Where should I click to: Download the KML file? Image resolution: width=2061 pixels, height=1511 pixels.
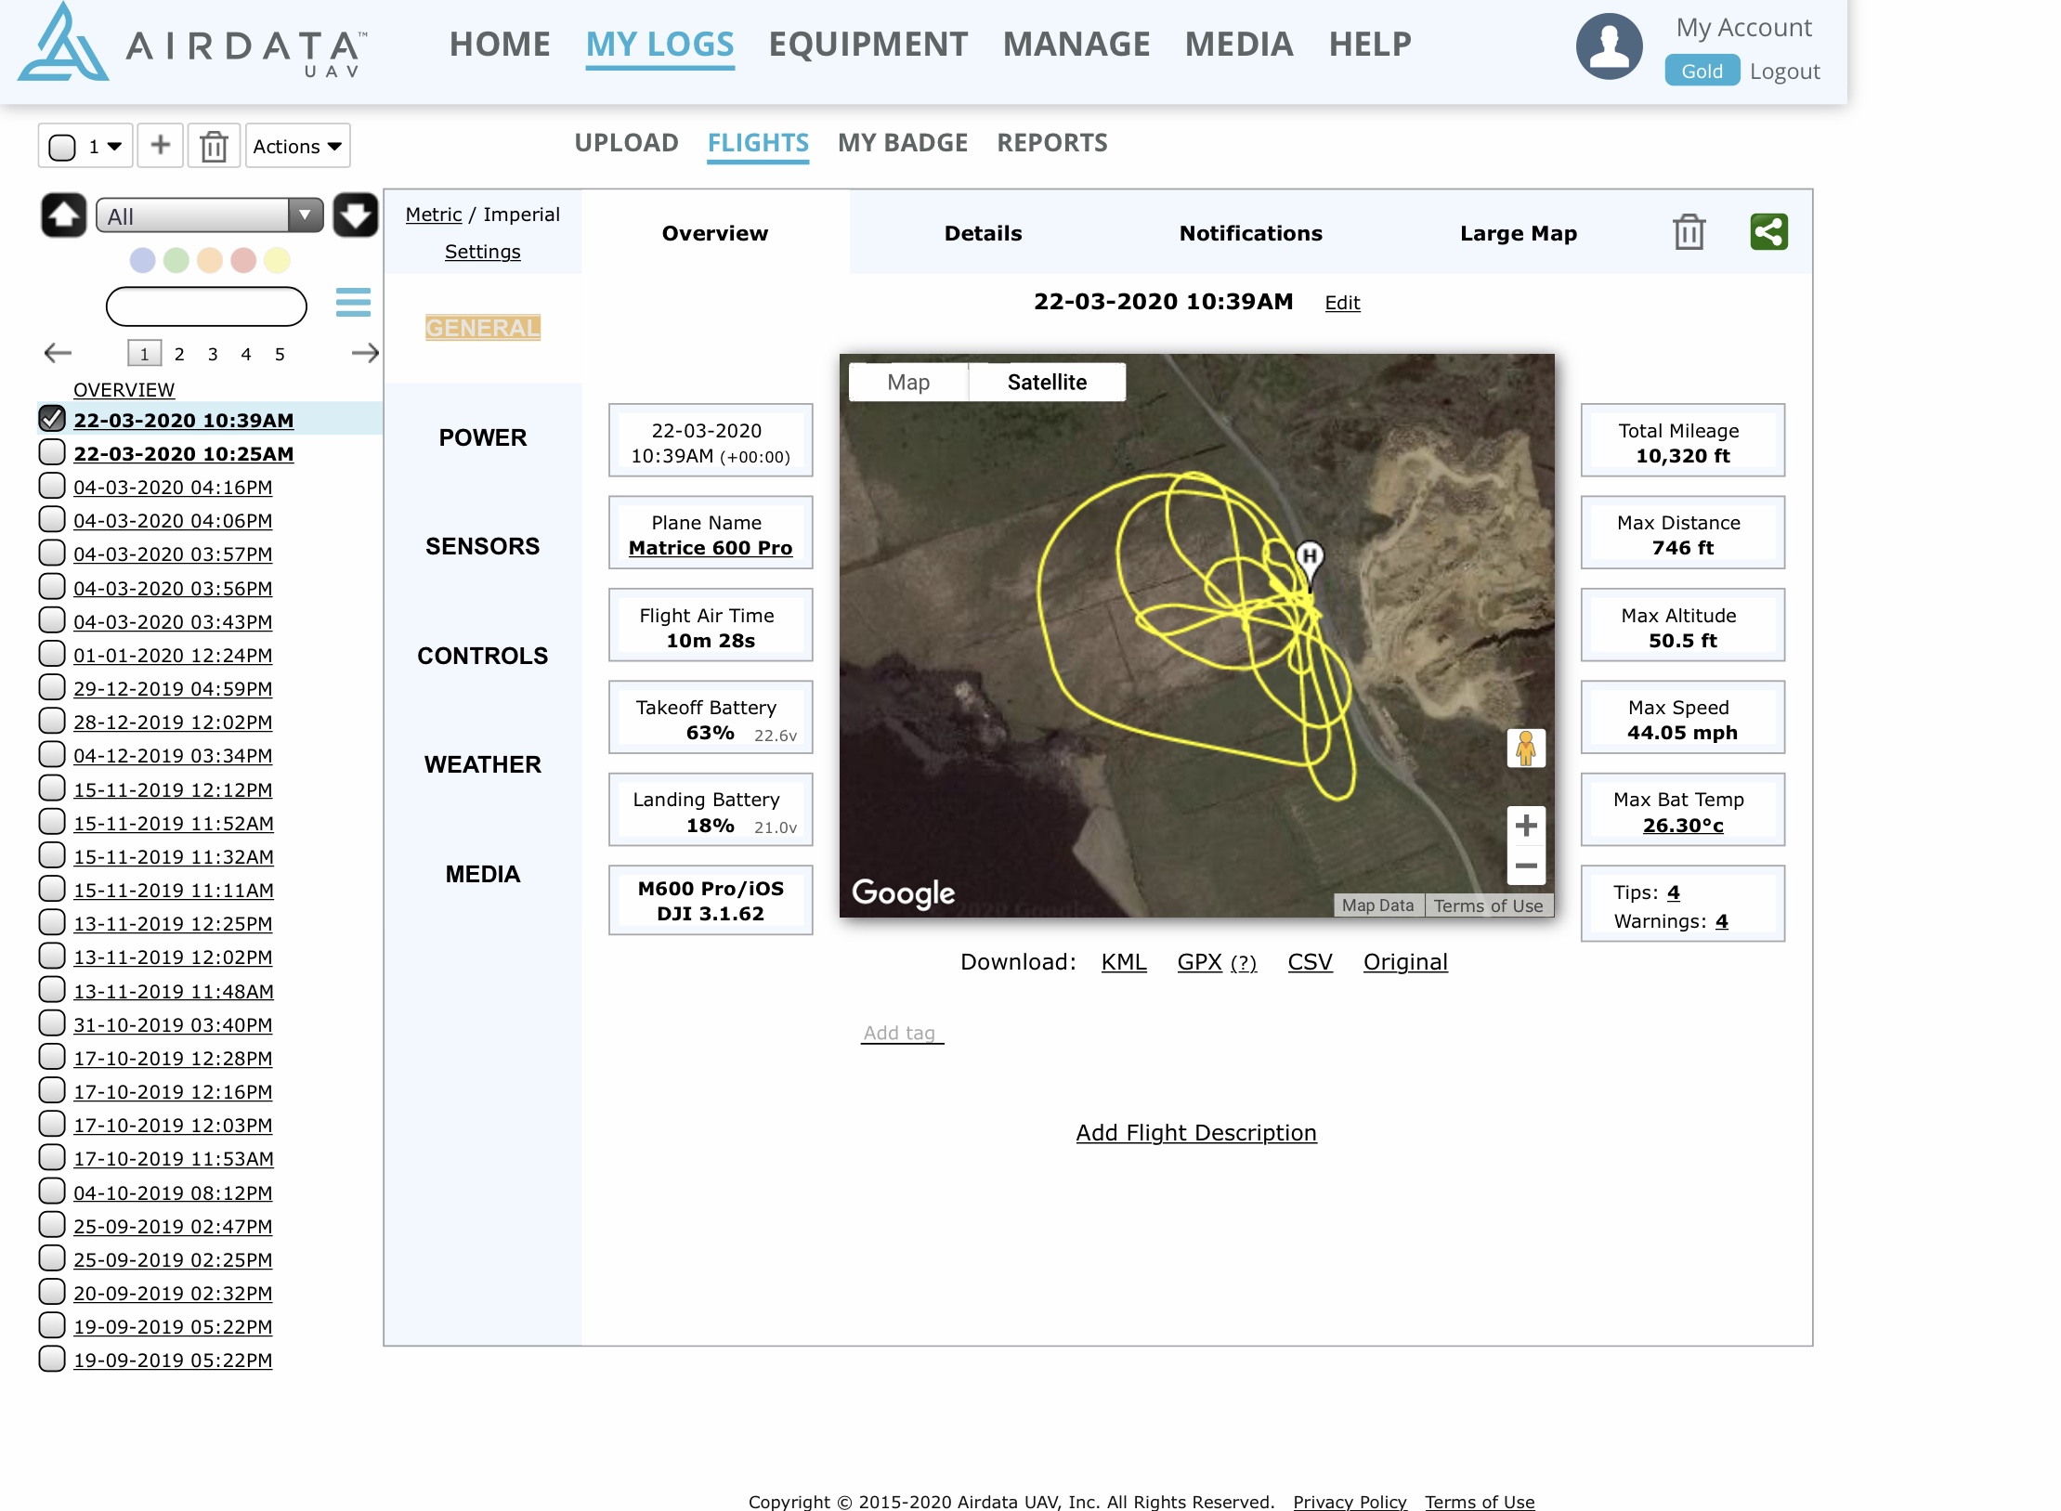click(x=1123, y=962)
